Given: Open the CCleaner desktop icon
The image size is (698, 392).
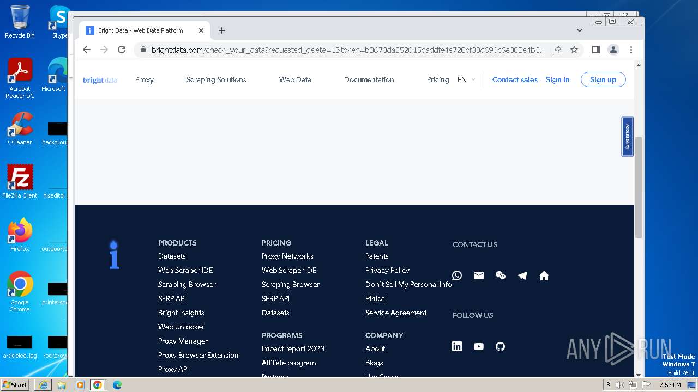Looking at the screenshot, I should 20,128.
